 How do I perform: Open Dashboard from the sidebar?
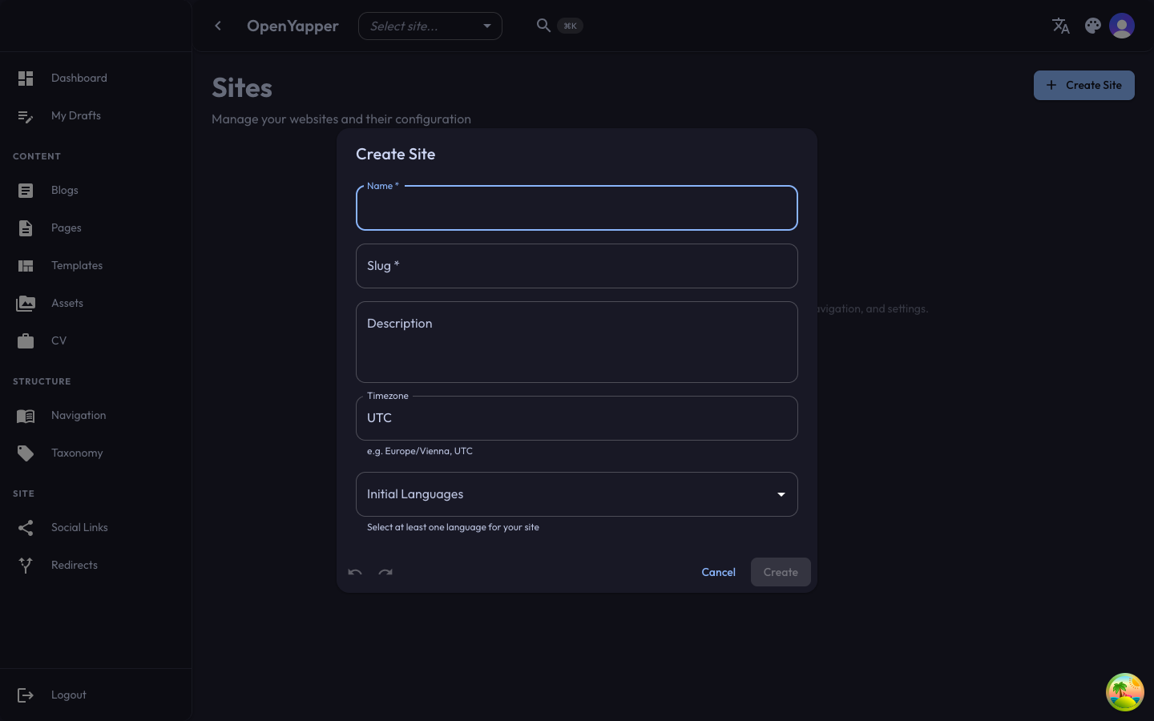click(79, 78)
